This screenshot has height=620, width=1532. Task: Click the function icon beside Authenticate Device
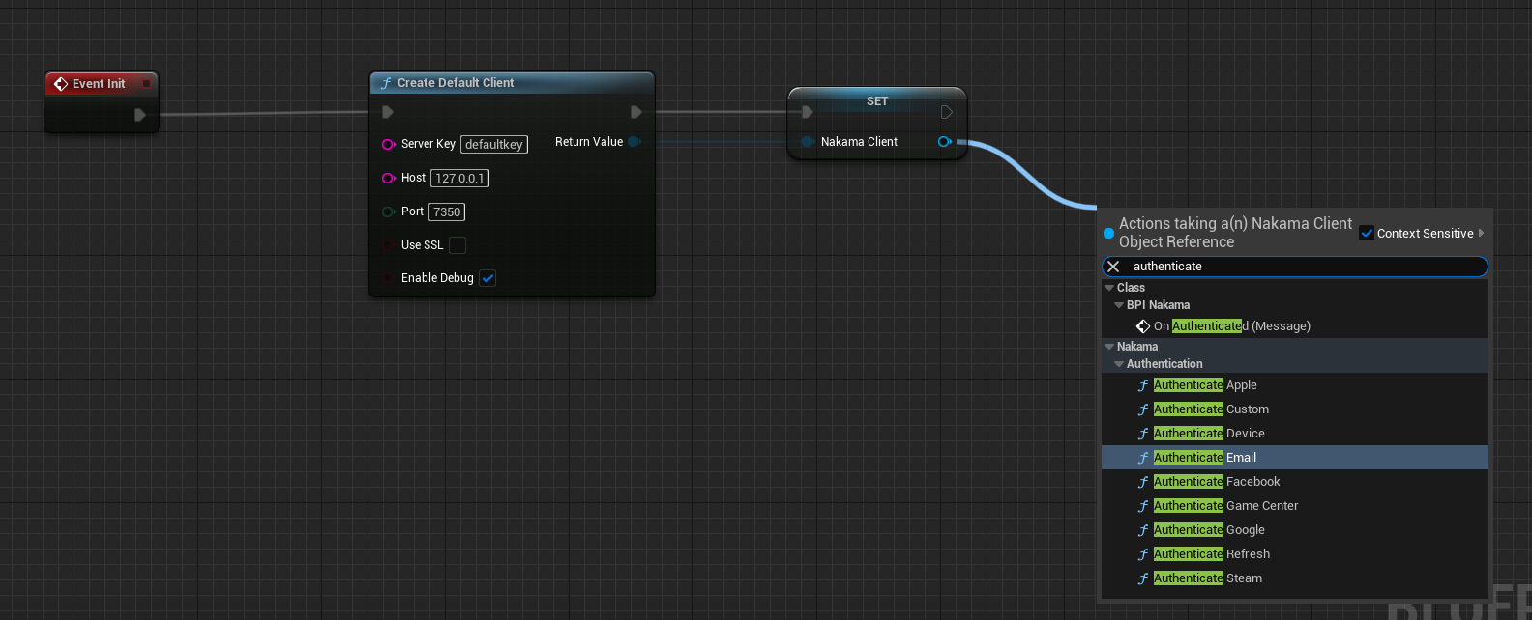click(1143, 434)
